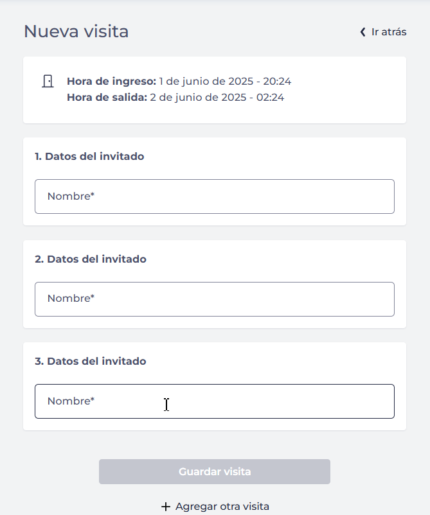Click the "Nueva visita" page heading
Viewport: 430px width, 515px height.
coord(76,31)
